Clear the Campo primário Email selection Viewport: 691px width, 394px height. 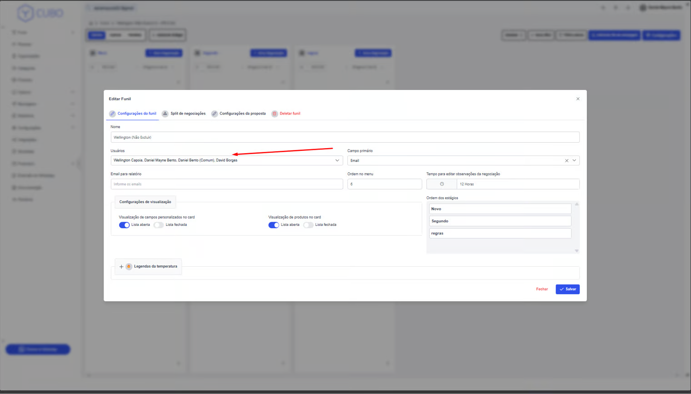point(566,160)
